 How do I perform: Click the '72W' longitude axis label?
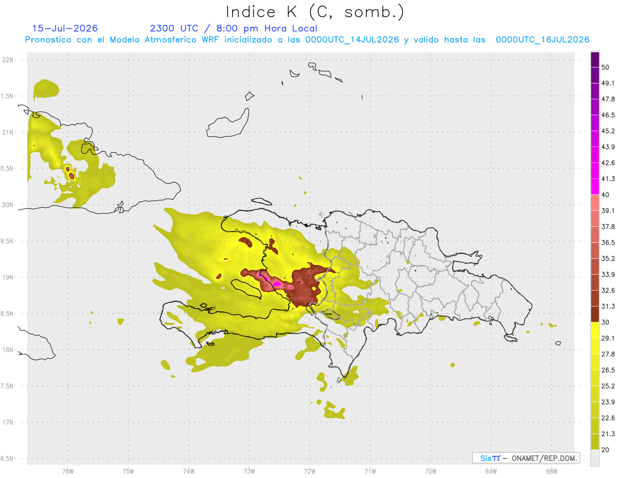point(310,472)
